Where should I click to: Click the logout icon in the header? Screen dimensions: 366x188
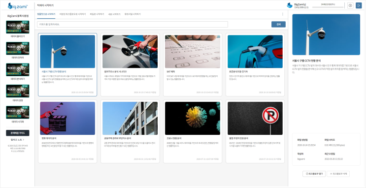(x=359, y=5)
